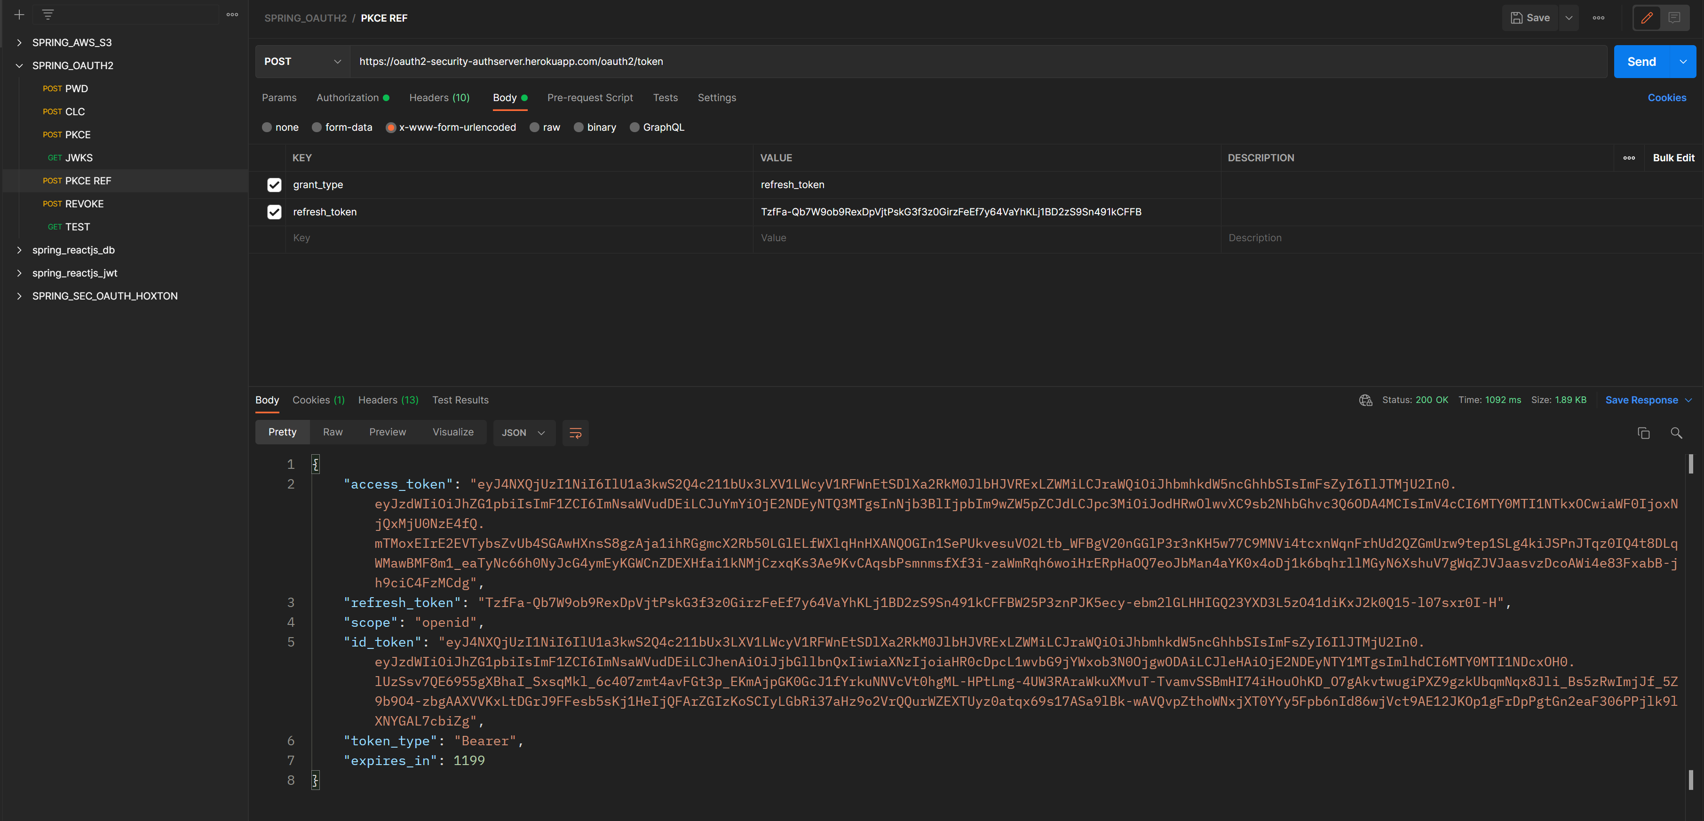Search response with magnifier icon

click(1677, 433)
